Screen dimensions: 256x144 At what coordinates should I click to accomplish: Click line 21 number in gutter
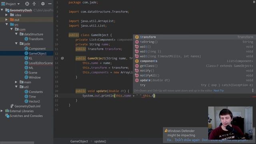coord(56,96)
